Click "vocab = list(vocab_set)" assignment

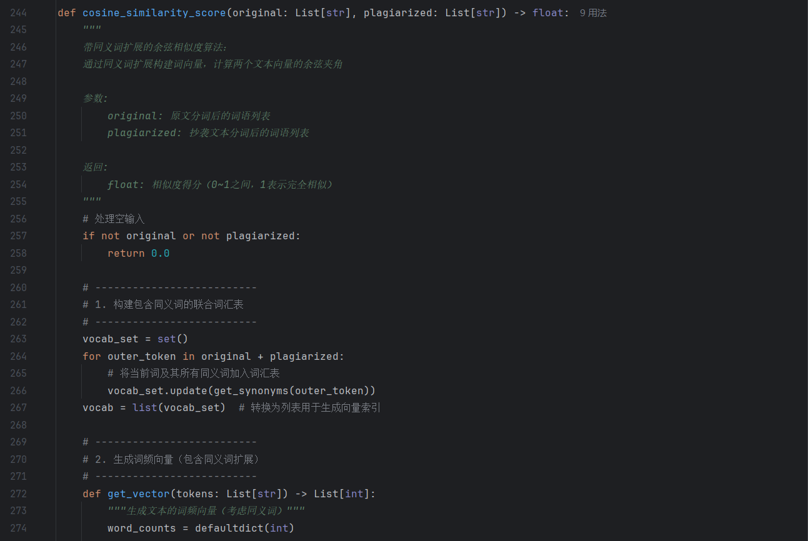[x=154, y=407]
